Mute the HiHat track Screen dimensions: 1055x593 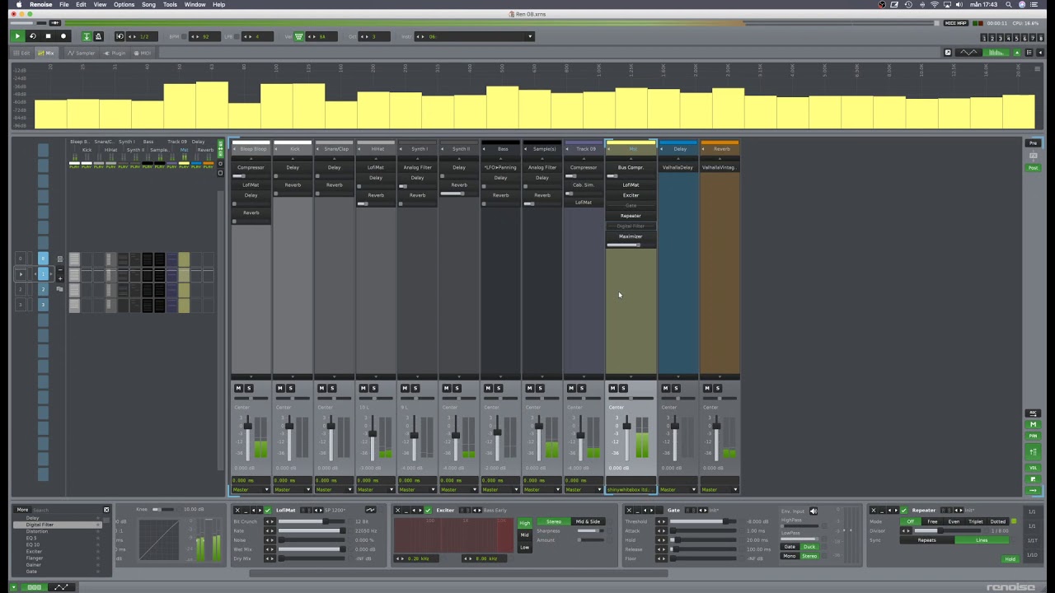pyautogui.click(x=363, y=388)
